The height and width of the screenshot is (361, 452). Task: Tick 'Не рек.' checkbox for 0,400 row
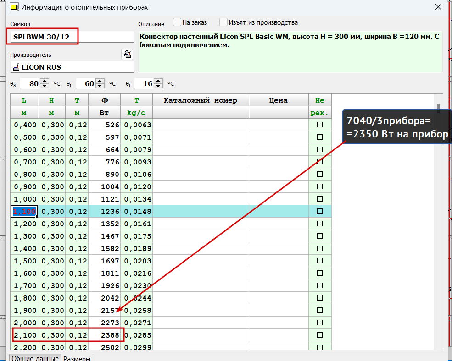320,125
